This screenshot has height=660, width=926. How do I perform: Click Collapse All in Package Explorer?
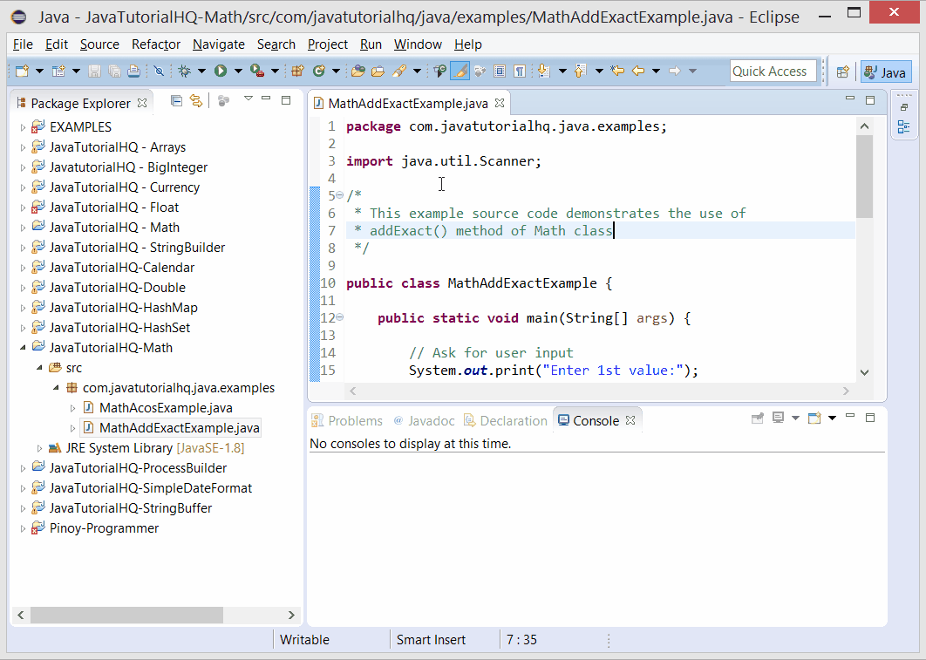[176, 101]
